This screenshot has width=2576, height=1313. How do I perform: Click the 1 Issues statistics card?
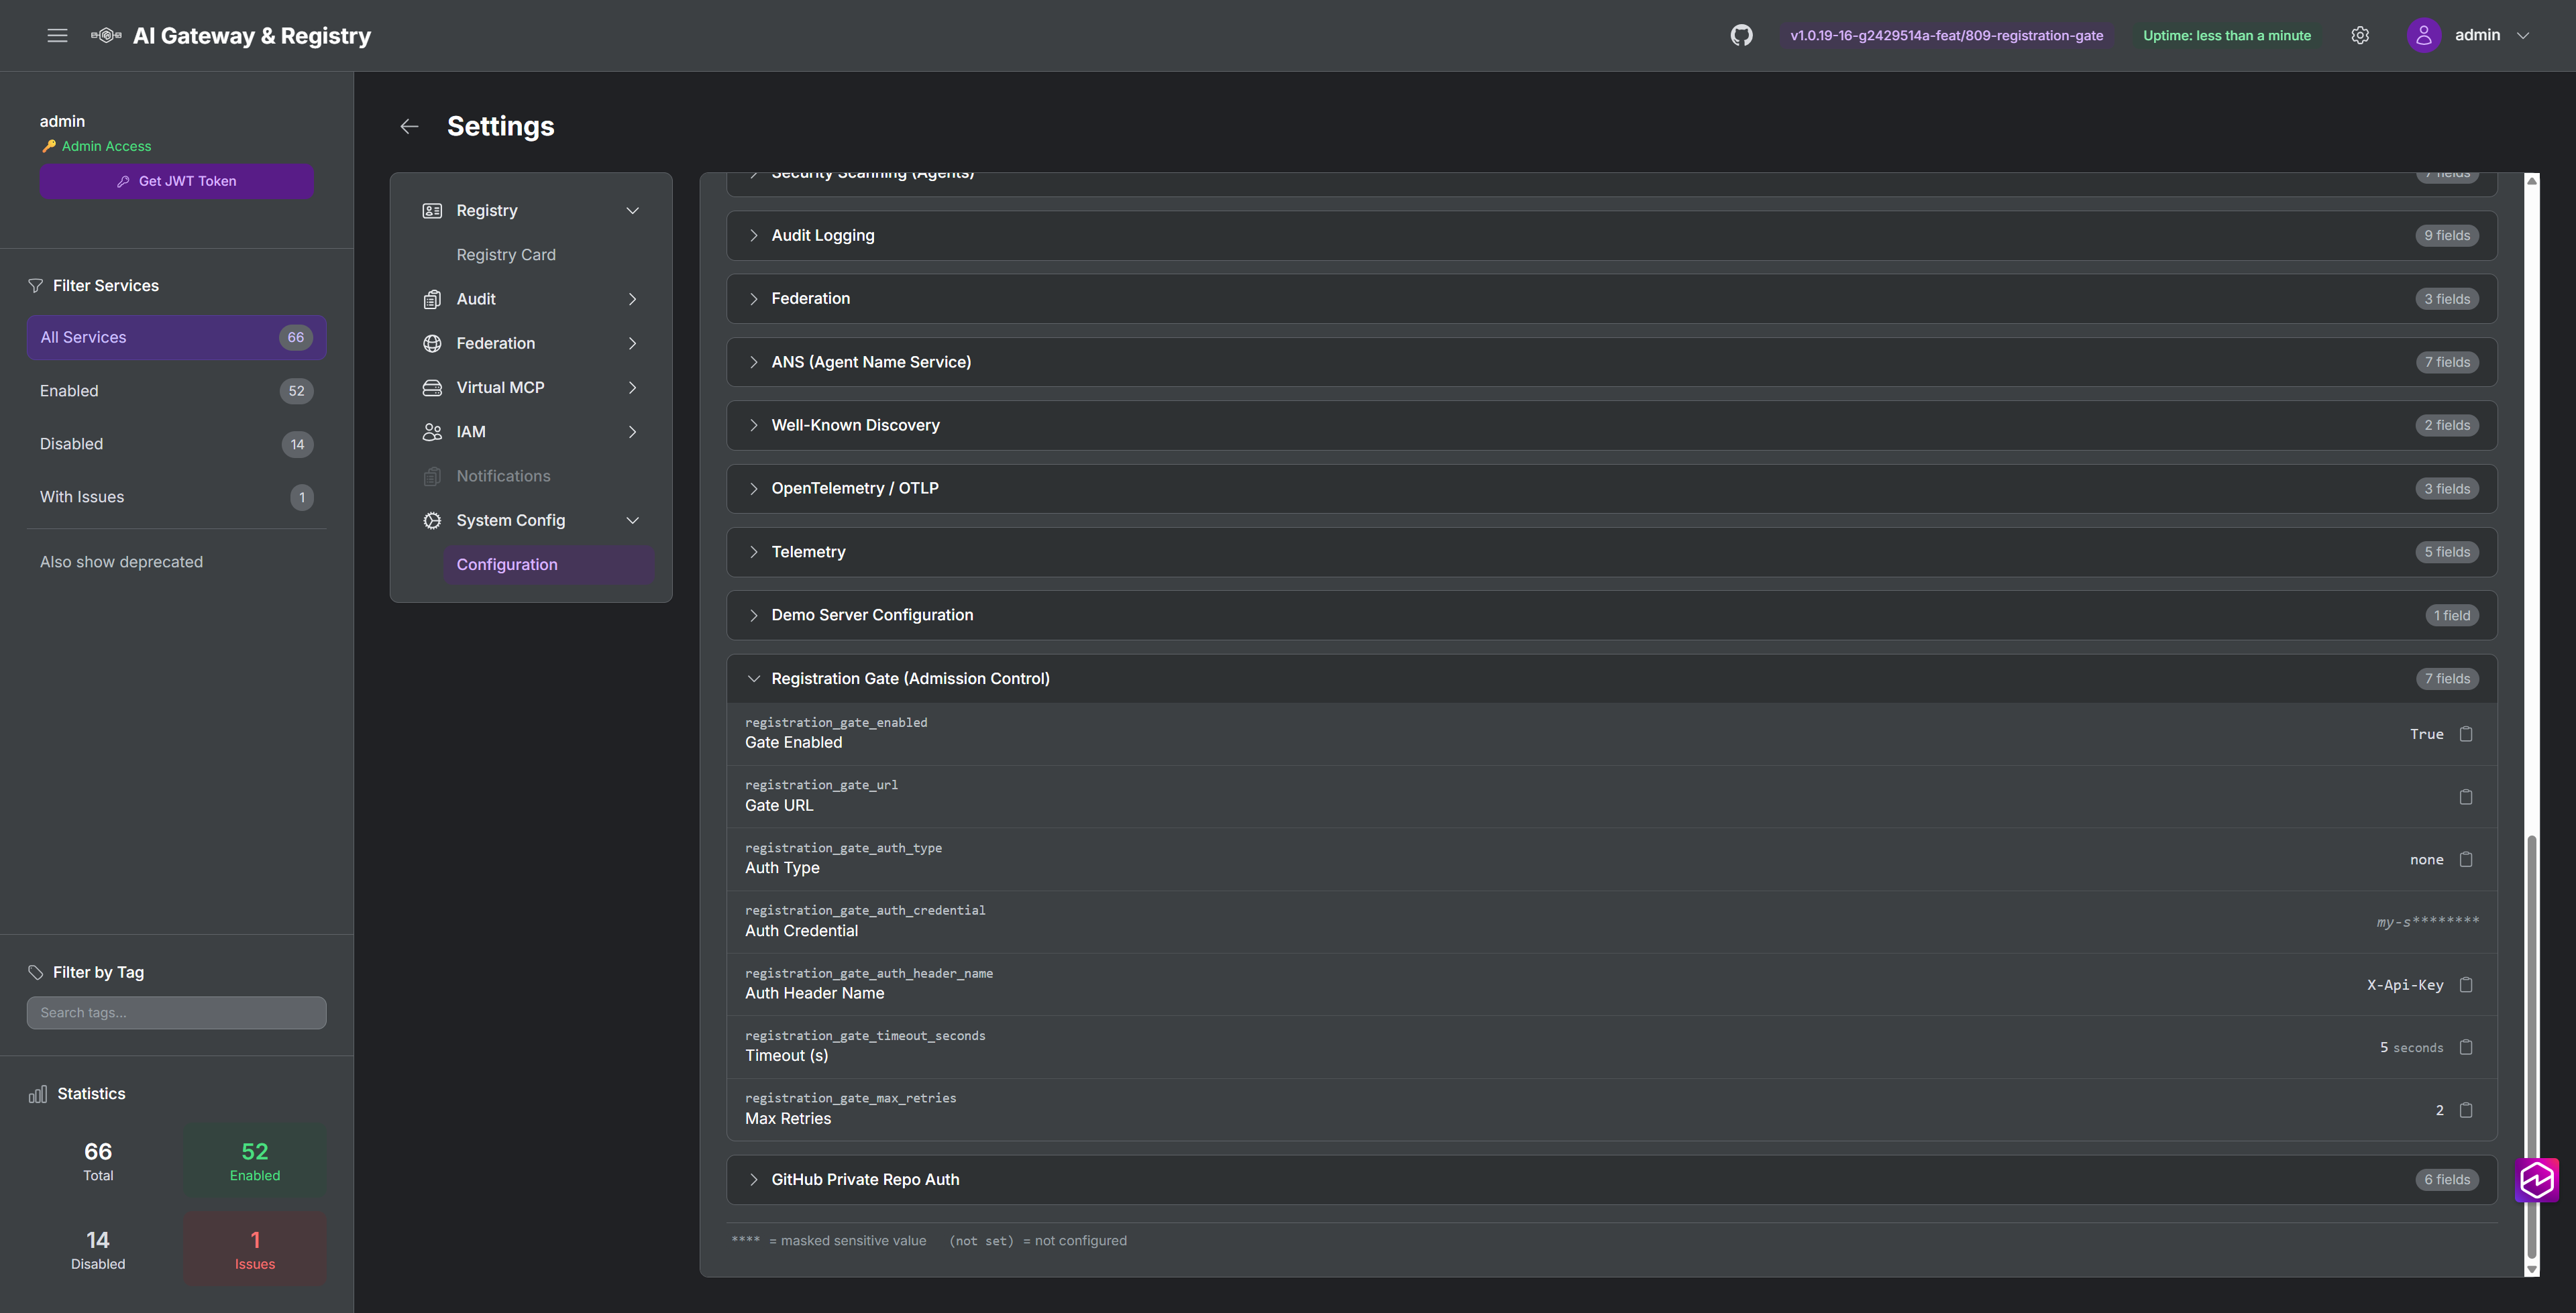click(x=255, y=1249)
